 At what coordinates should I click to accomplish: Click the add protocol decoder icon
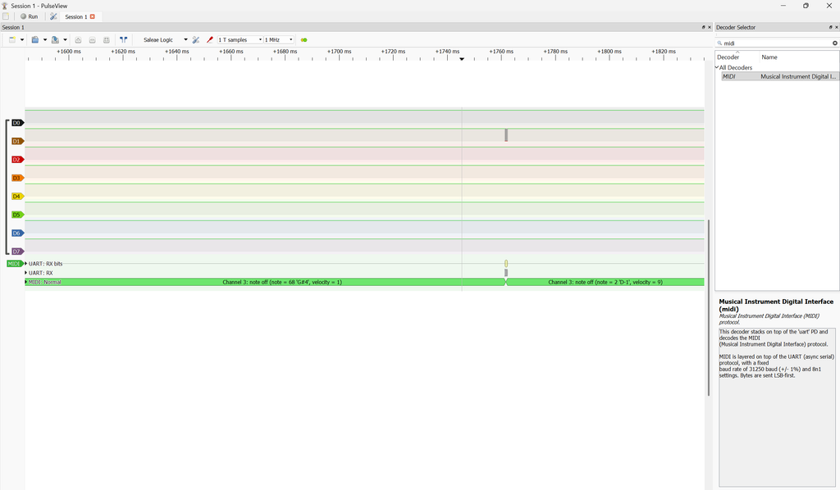[x=304, y=39]
